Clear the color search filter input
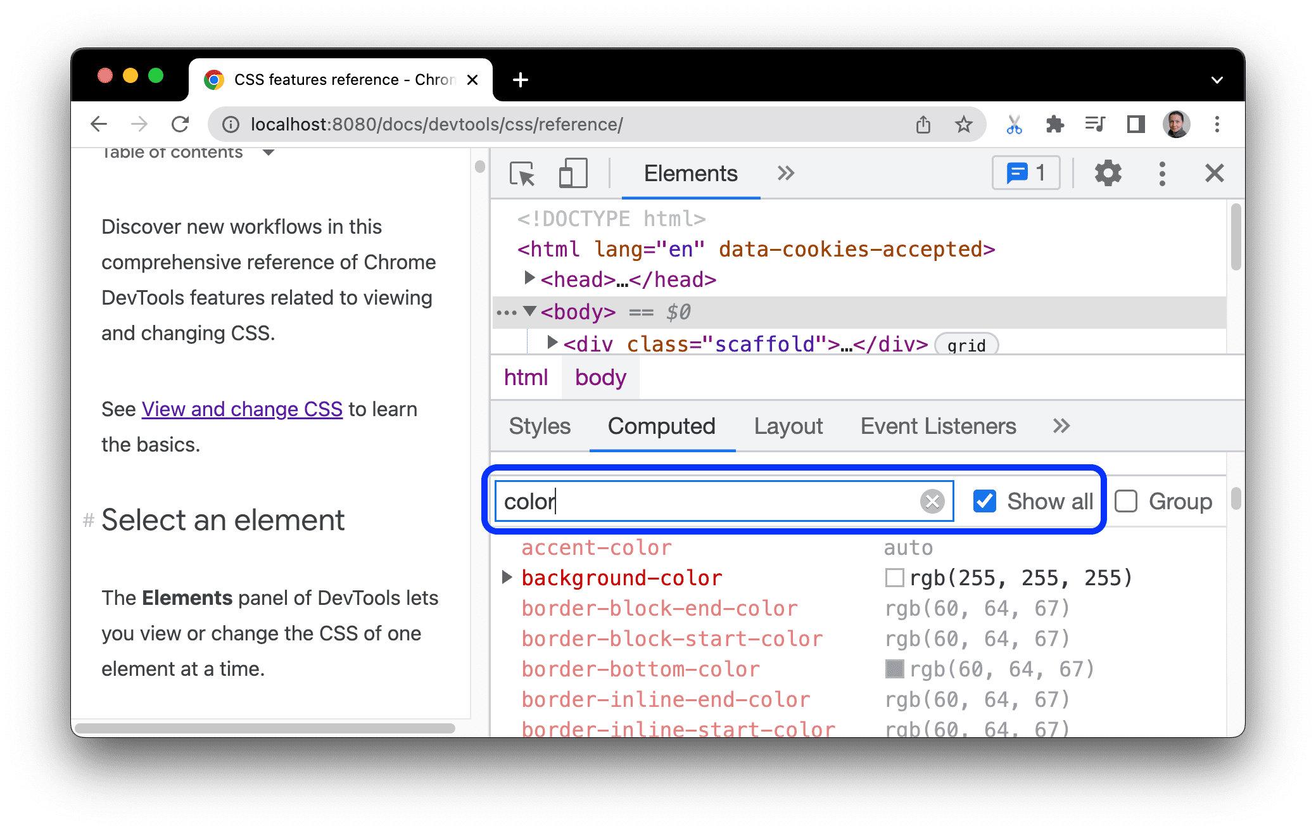The width and height of the screenshot is (1316, 831). (932, 500)
